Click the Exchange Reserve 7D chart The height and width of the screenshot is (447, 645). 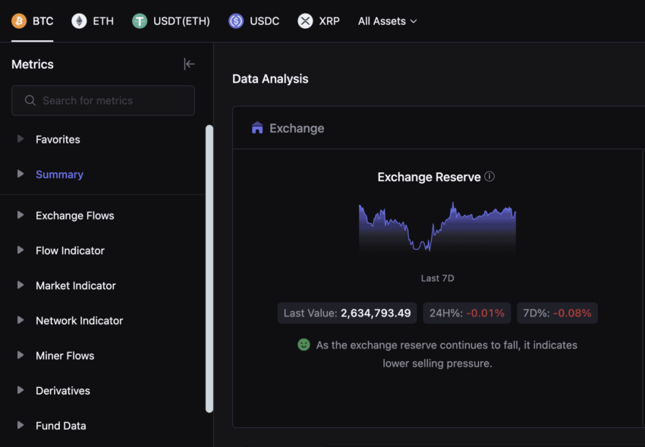tap(437, 228)
